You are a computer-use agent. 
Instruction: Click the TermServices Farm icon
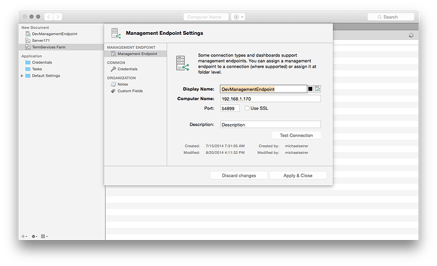tap(28, 47)
